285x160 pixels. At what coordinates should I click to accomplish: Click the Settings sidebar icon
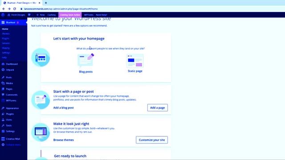pos(3,132)
